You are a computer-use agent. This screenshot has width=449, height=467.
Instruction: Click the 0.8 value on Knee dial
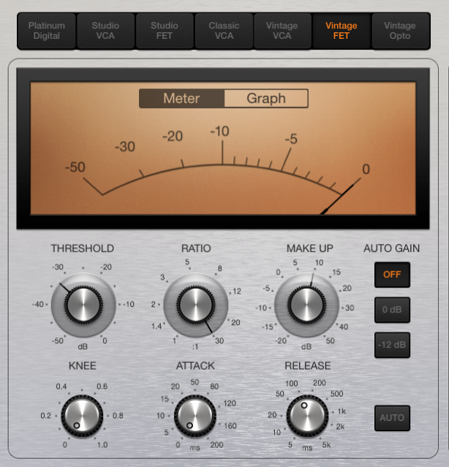tap(118, 416)
